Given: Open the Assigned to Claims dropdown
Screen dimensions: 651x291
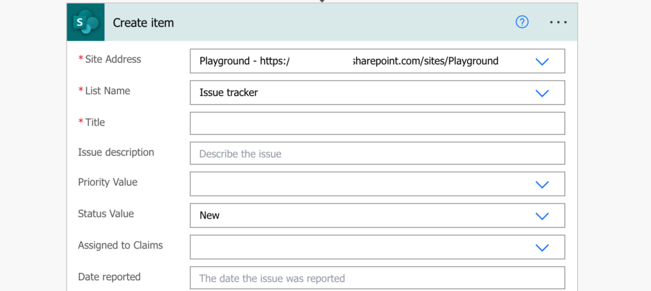Looking at the screenshot, I should [x=378, y=247].
